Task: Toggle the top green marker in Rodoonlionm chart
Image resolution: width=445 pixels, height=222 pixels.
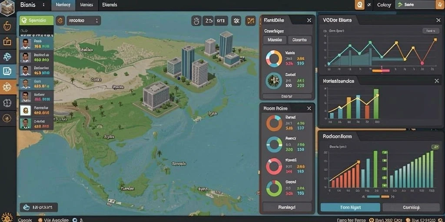Action: pyautogui.click(x=385, y=153)
